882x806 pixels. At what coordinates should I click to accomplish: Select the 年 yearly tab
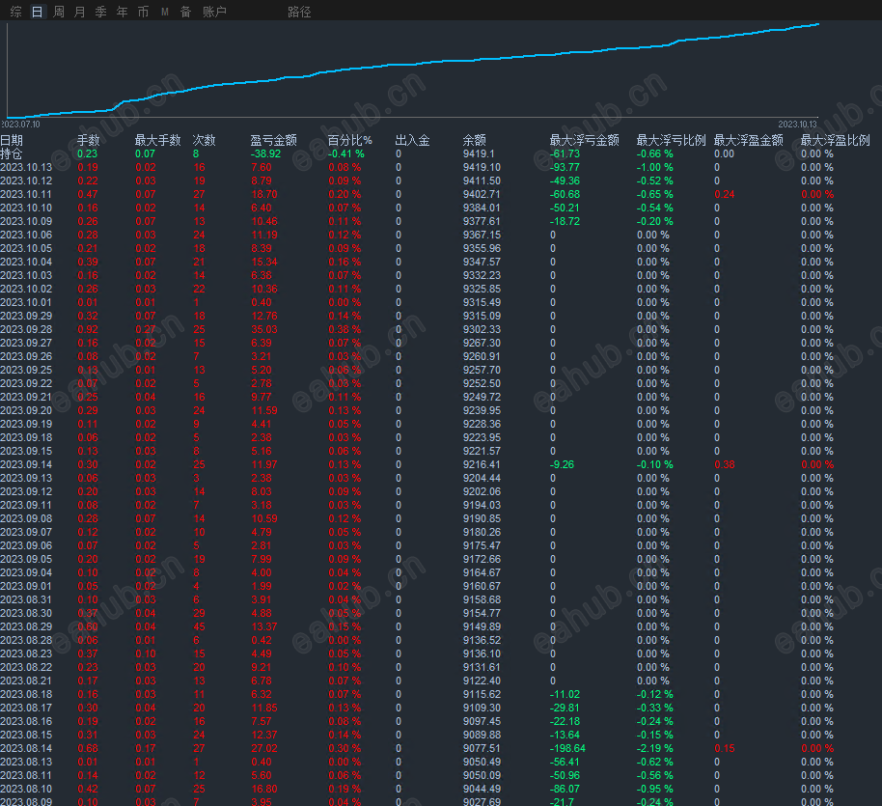click(122, 12)
